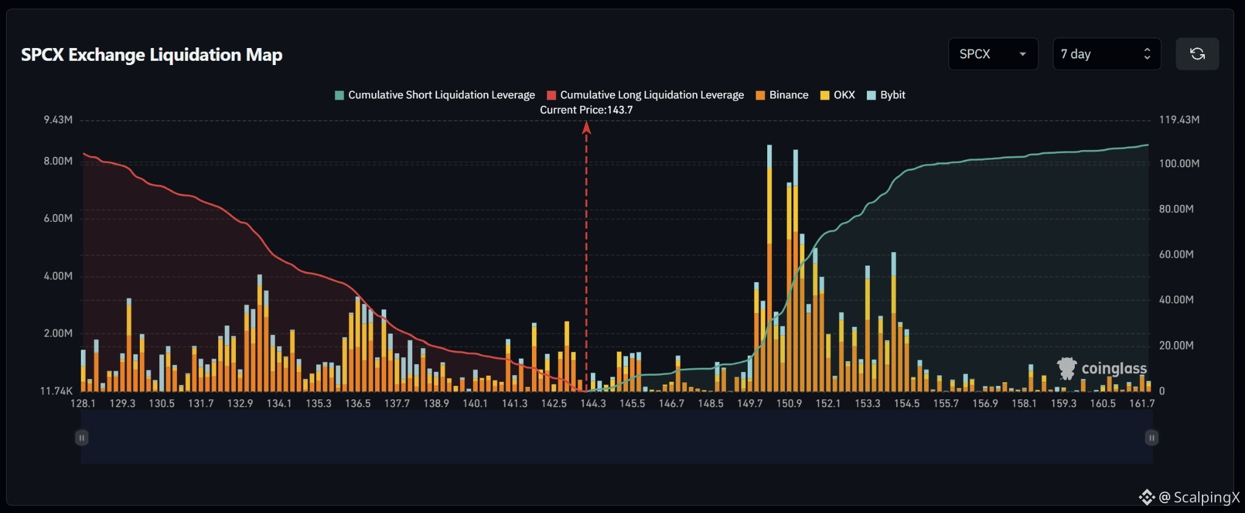Click the '100.00M' right axis label
Viewport: 1245px width, 513px height.
click(1179, 164)
